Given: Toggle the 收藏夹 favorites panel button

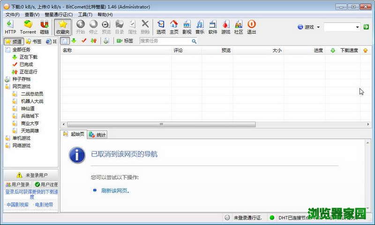Looking at the screenshot, I should click(63, 27).
